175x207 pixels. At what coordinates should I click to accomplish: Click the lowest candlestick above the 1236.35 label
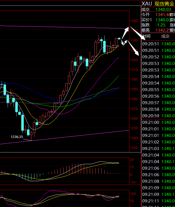pos(31,136)
